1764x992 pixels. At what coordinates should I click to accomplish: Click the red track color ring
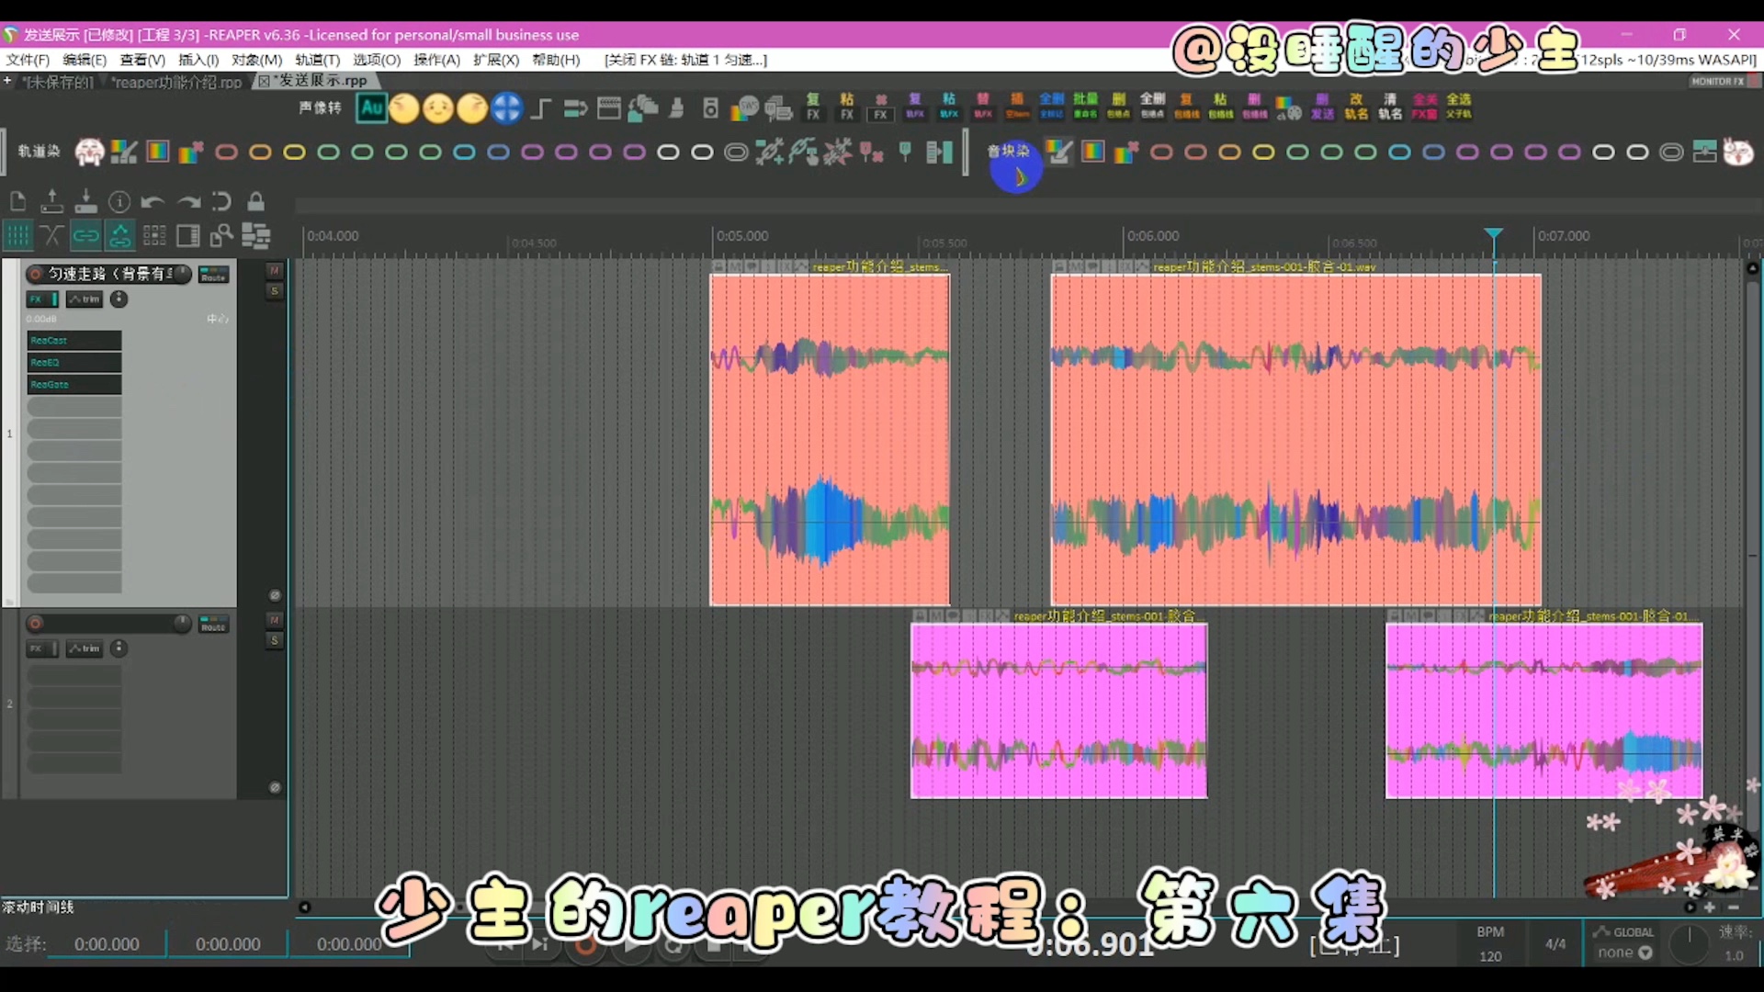[x=226, y=152]
